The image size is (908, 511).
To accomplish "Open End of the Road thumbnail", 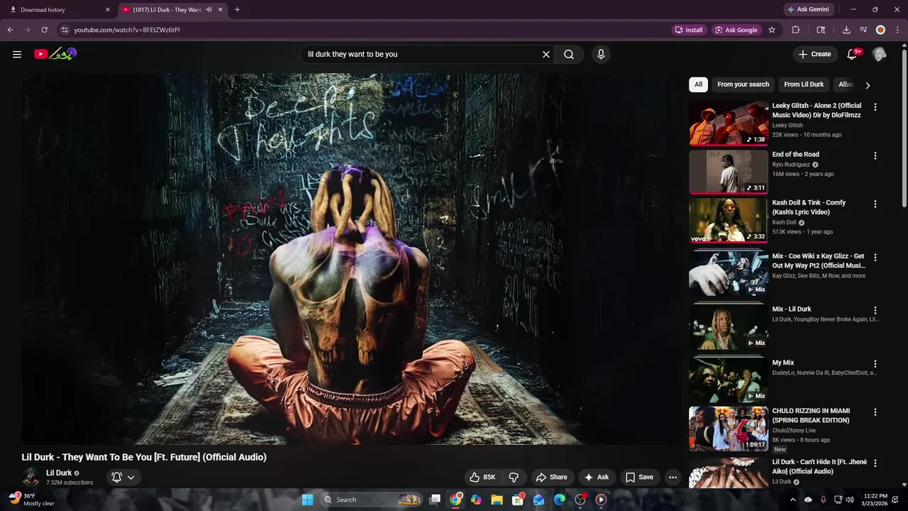I will pos(729,172).
